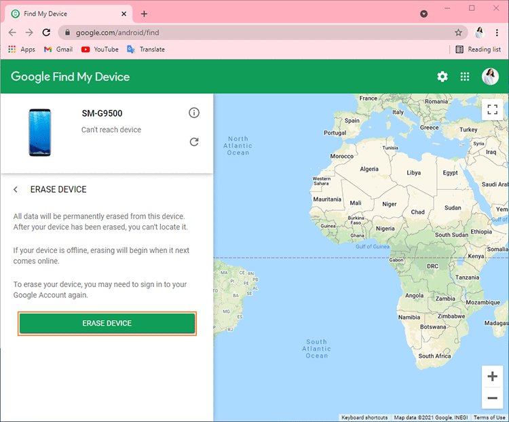509x422 pixels.
Task: Zoom out on the map
Action: pos(492,398)
